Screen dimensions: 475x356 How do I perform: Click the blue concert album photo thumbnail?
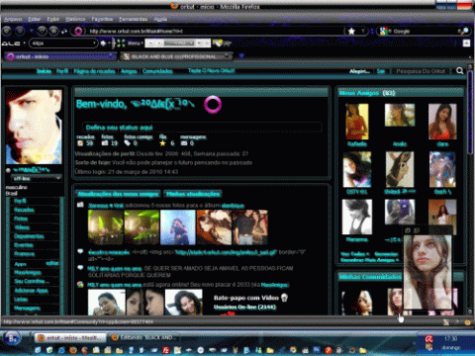(x=177, y=227)
